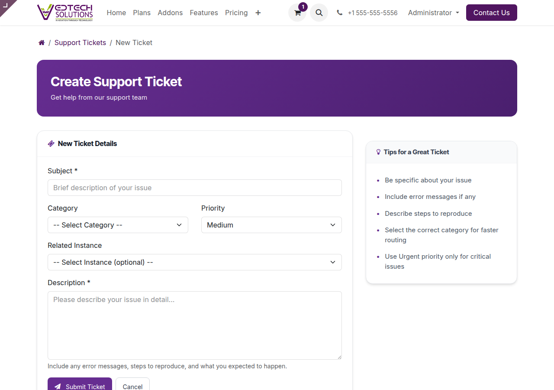Viewport: 554px width, 390px height.
Task: Click the phone icon next to the number
Action: coord(339,13)
